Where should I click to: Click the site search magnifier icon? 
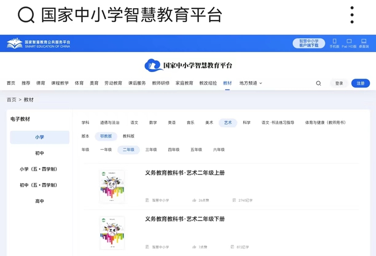click(319, 83)
